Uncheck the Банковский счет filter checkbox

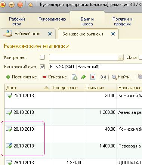(x=42, y=67)
